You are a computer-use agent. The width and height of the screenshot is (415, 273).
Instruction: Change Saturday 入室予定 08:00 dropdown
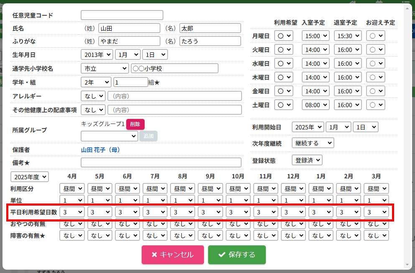point(315,105)
